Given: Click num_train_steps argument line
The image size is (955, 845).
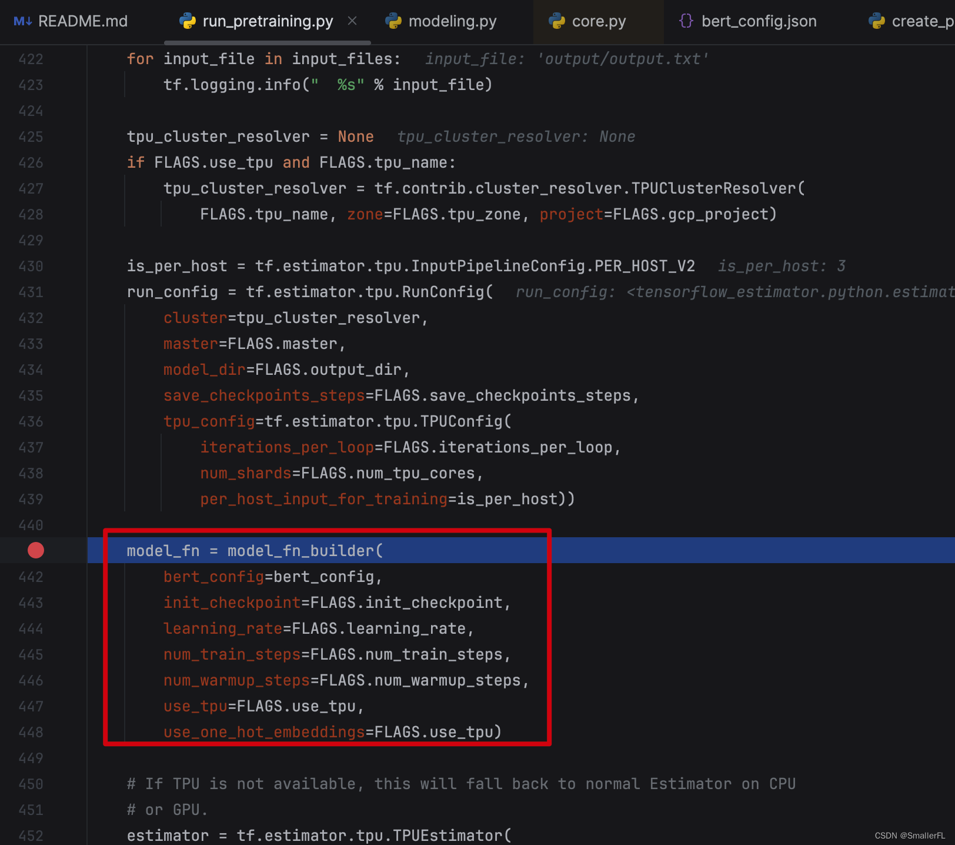Looking at the screenshot, I should click(x=337, y=655).
